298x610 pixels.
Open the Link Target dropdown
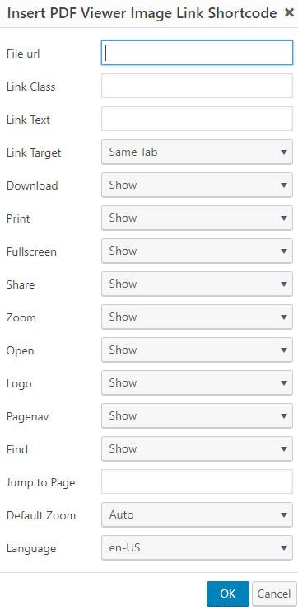(x=197, y=152)
